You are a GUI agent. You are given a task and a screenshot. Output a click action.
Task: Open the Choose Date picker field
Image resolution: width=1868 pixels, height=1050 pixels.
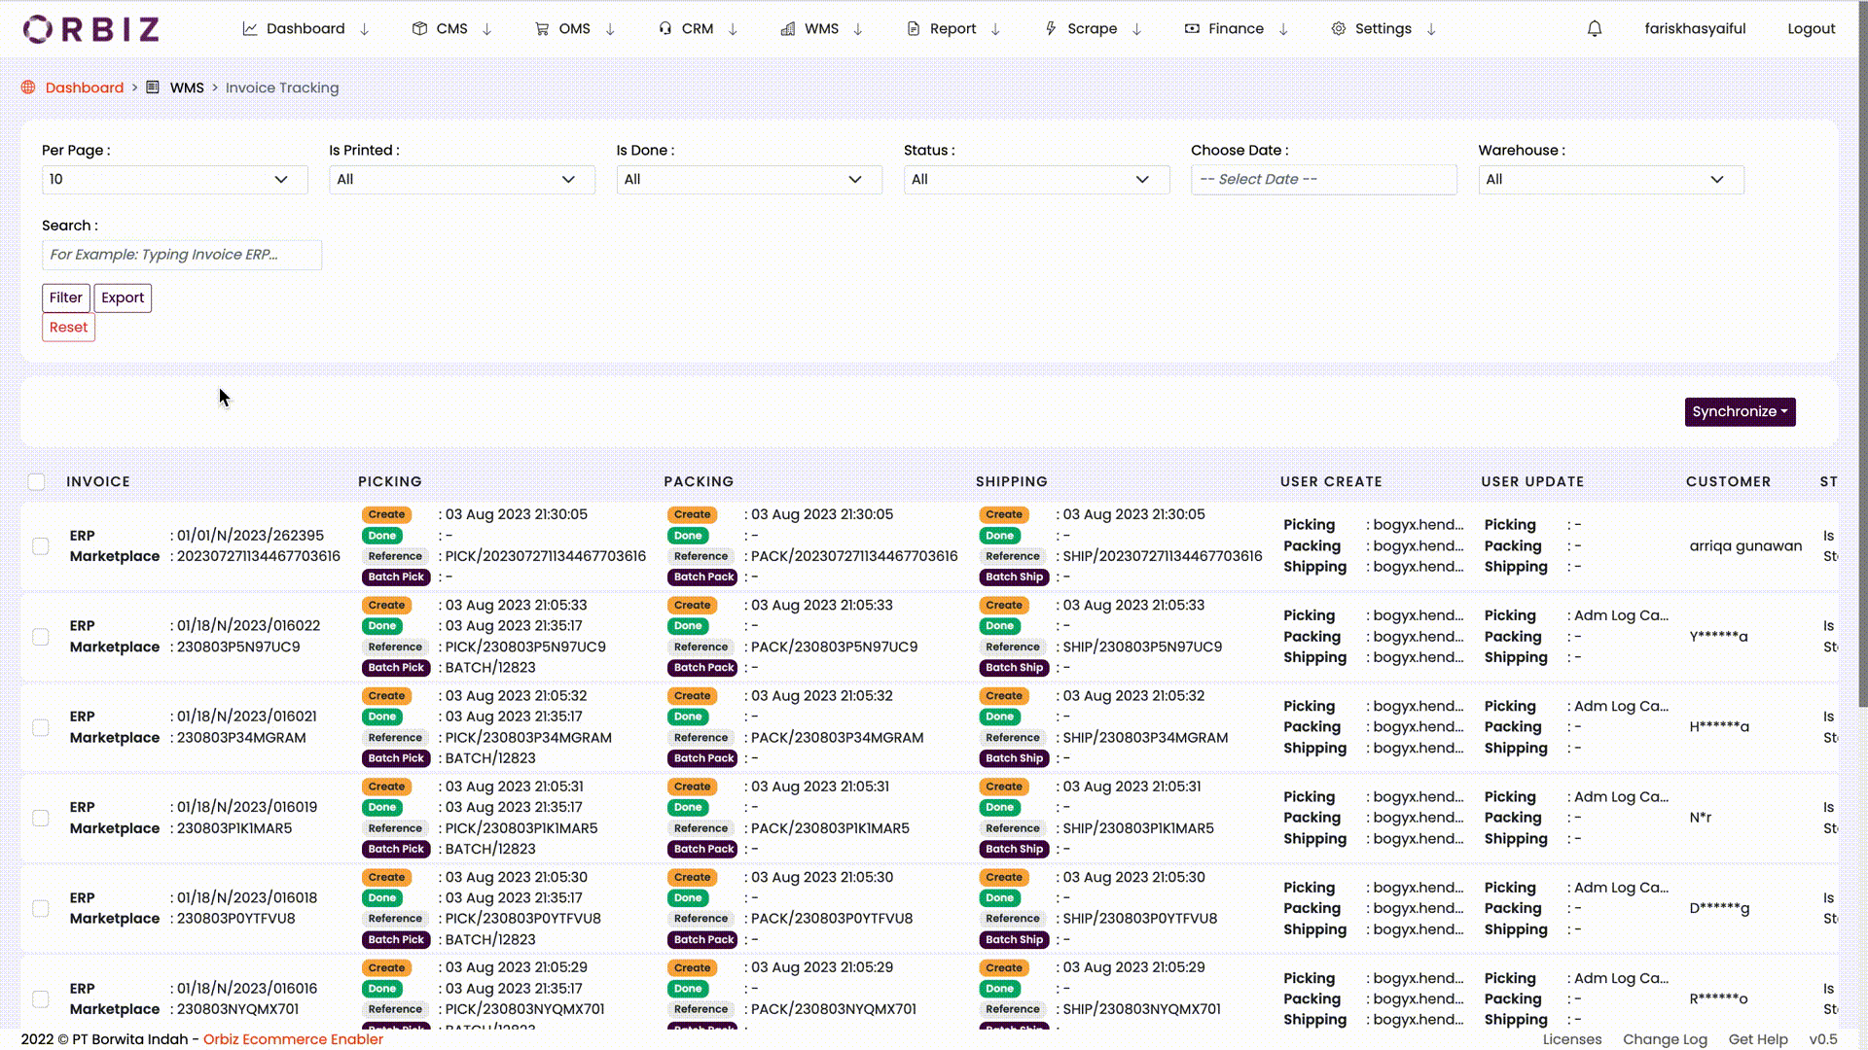coord(1324,180)
